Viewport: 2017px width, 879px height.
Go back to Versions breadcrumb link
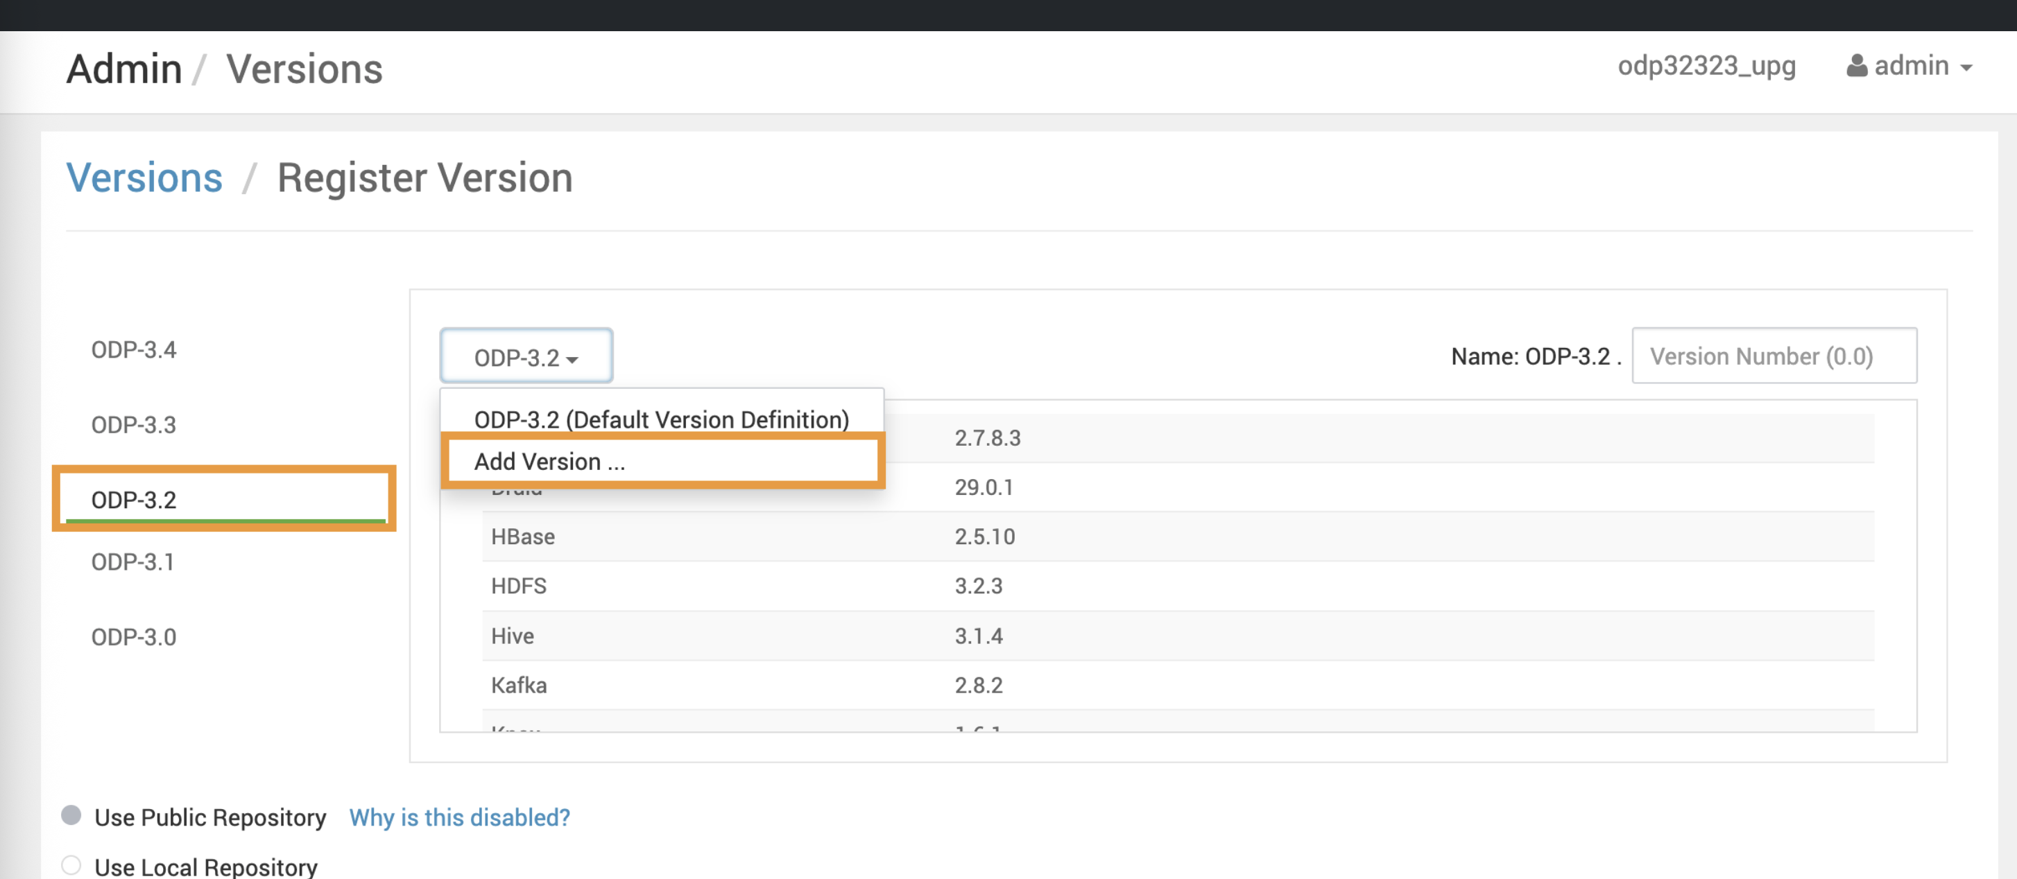144,177
